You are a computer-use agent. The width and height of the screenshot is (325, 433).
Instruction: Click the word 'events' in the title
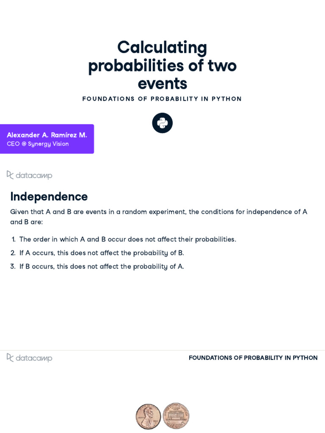162,83
